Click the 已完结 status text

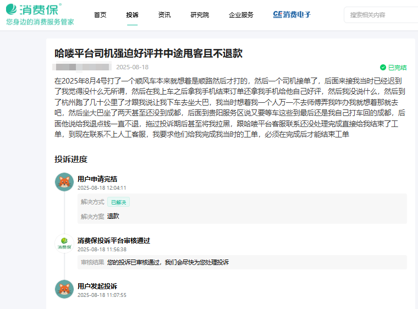point(397,68)
